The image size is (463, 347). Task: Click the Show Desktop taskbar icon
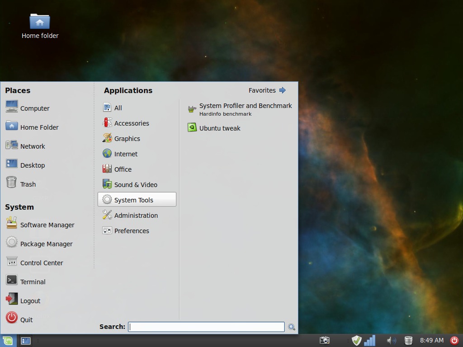pos(26,341)
